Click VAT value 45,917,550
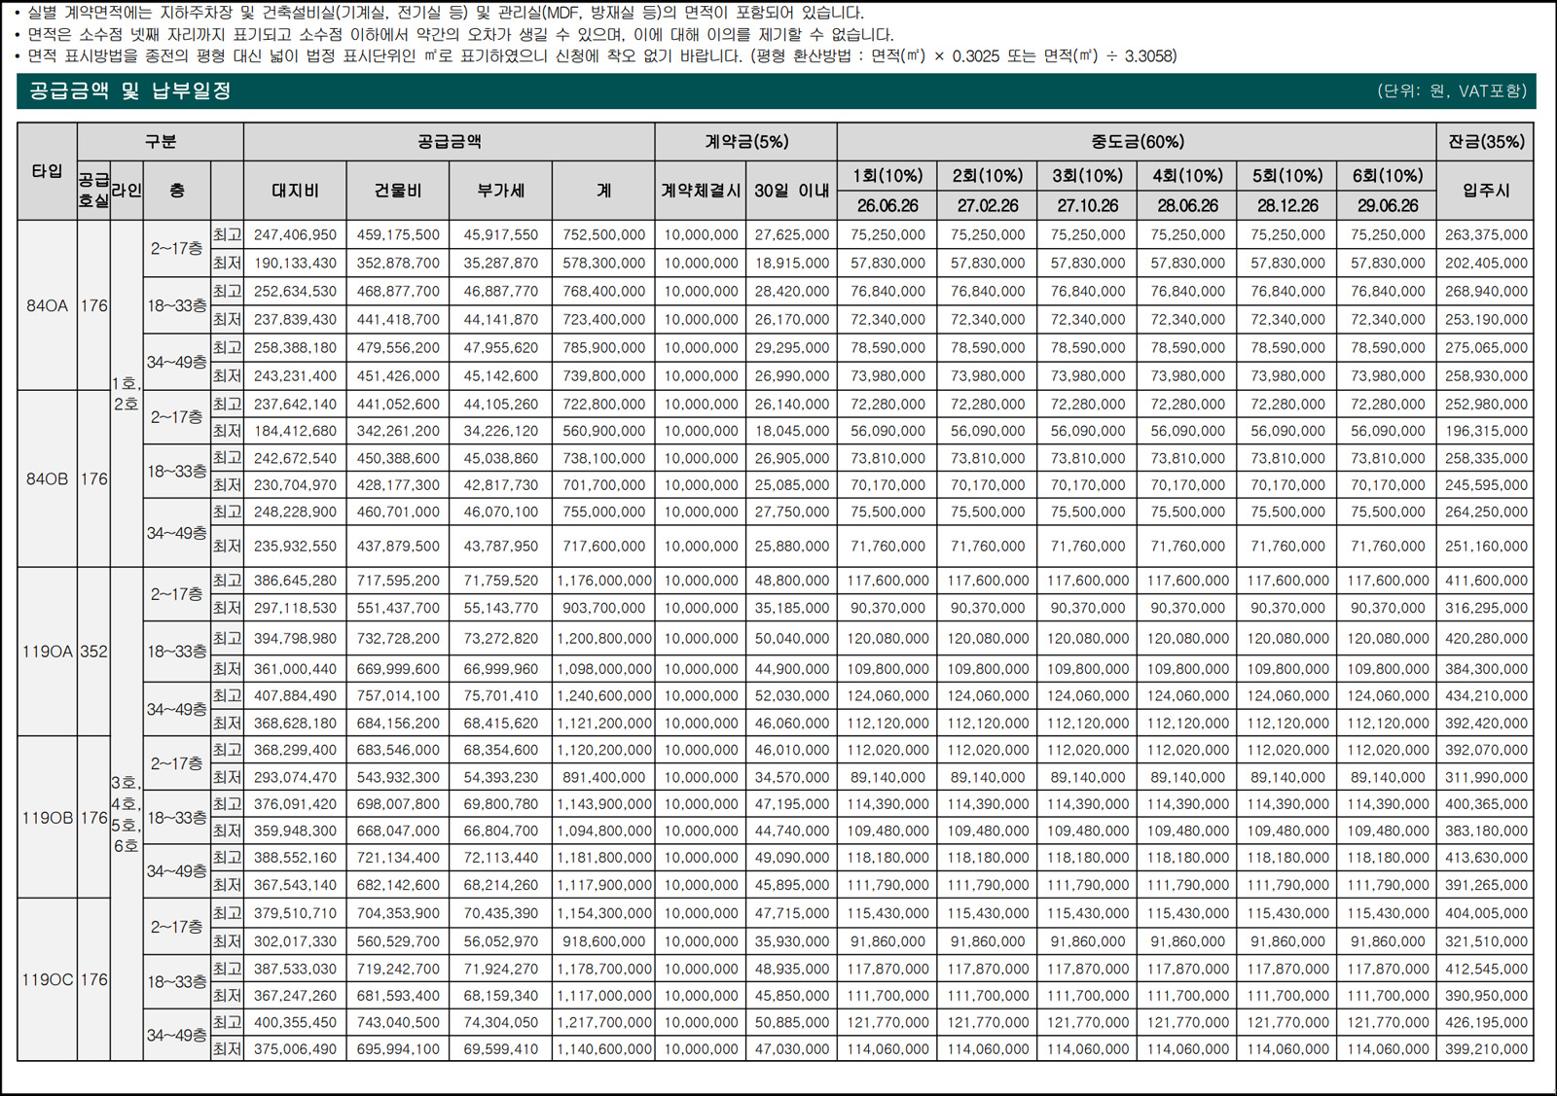This screenshot has height=1096, width=1557. (x=500, y=235)
